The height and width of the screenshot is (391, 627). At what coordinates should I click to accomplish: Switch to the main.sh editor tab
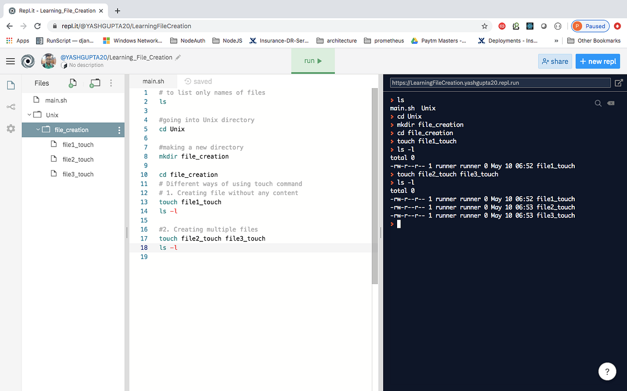[153, 81]
